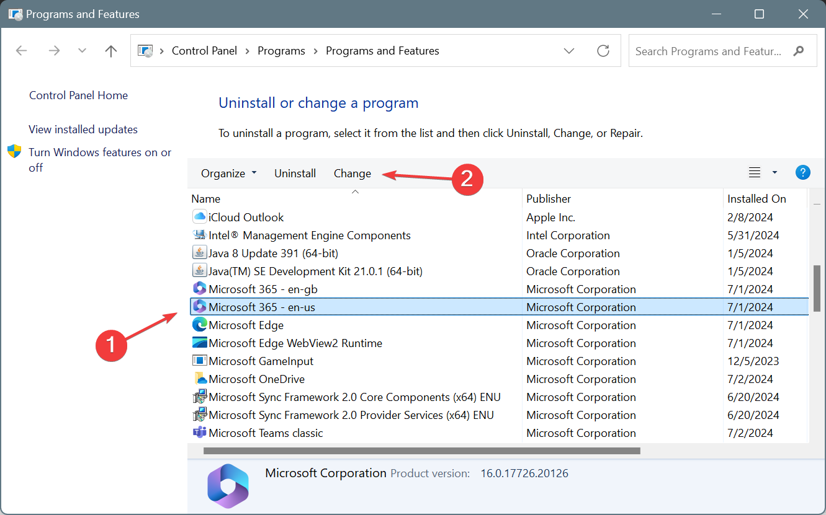Select Java 8 Update 391 (64-bit) name
Image resolution: width=826 pixels, height=515 pixels.
274,253
